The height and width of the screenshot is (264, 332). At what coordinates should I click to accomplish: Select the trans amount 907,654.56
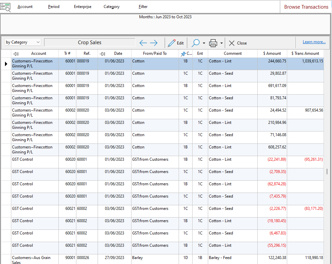(x=314, y=110)
